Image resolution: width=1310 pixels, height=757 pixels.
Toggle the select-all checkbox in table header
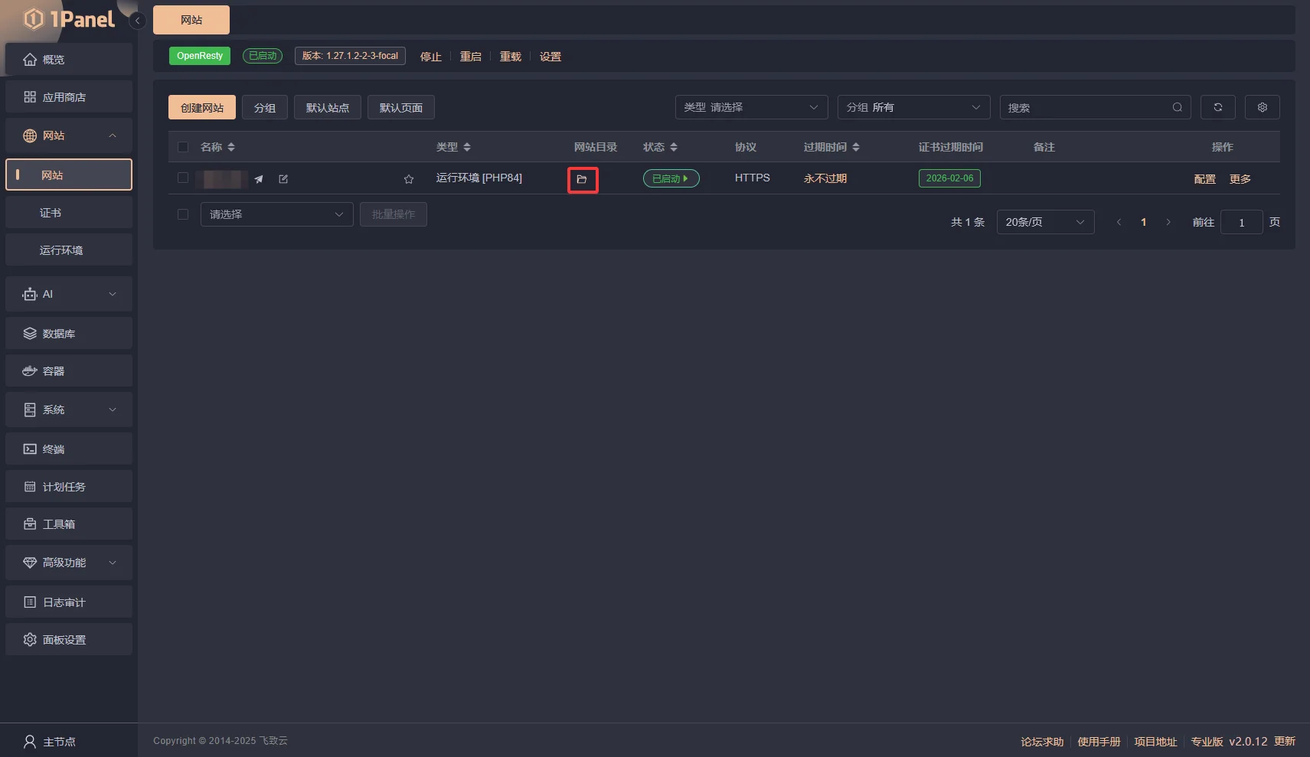tap(183, 147)
